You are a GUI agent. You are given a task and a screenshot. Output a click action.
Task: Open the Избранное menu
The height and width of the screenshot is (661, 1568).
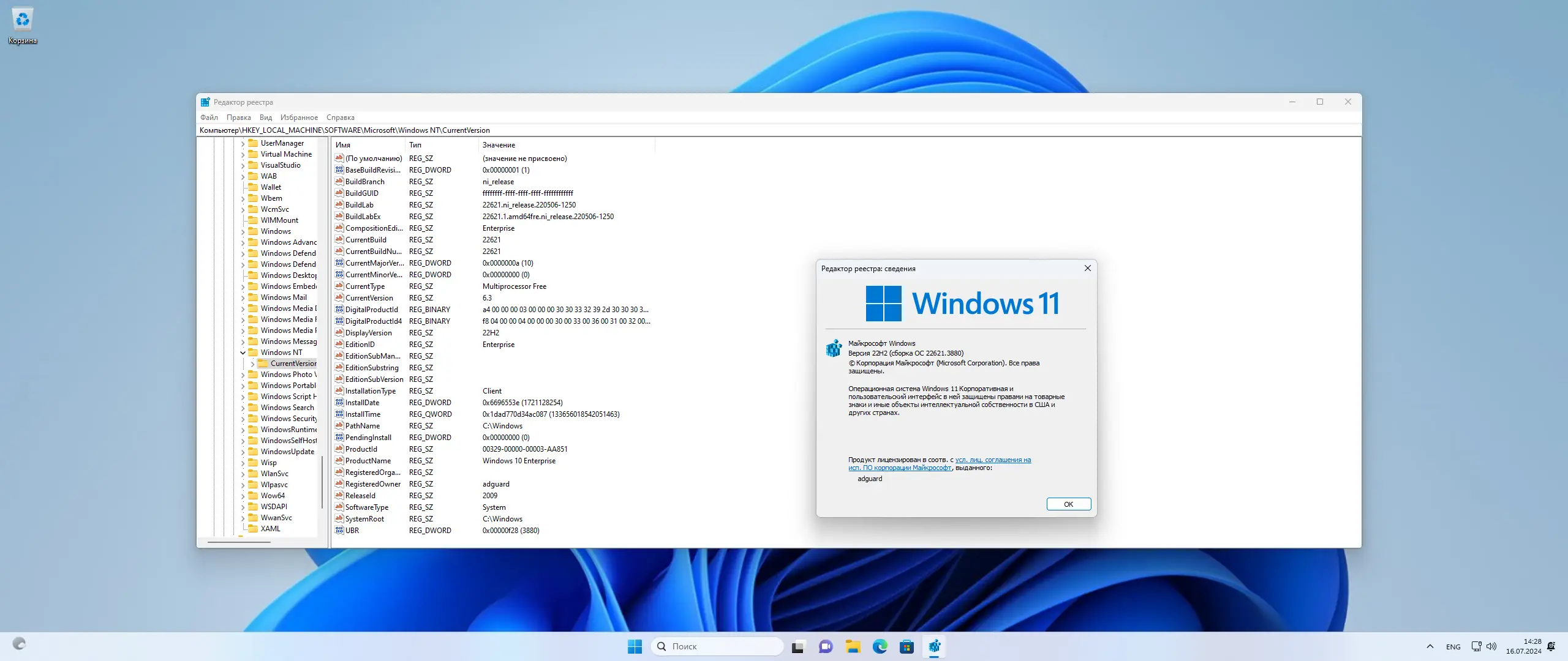point(299,118)
